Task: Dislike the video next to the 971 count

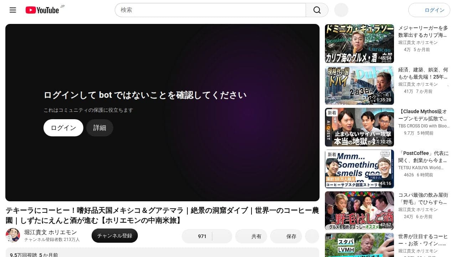Action: coord(222,236)
